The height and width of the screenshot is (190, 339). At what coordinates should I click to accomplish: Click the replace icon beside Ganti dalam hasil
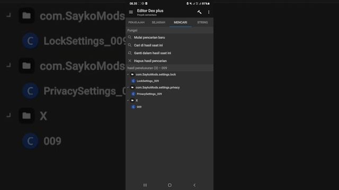click(129, 53)
